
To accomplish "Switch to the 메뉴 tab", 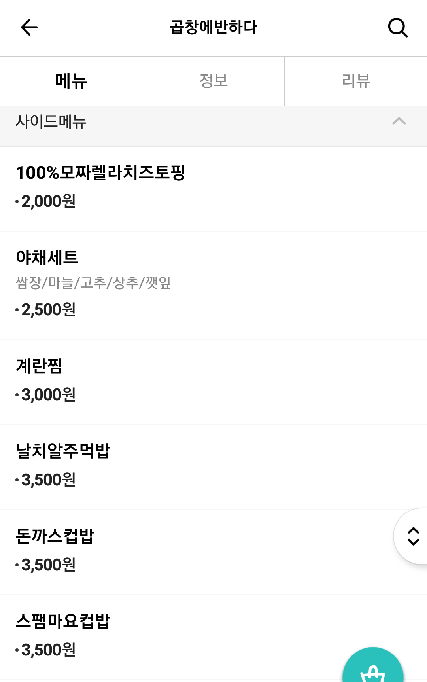I will (71, 81).
